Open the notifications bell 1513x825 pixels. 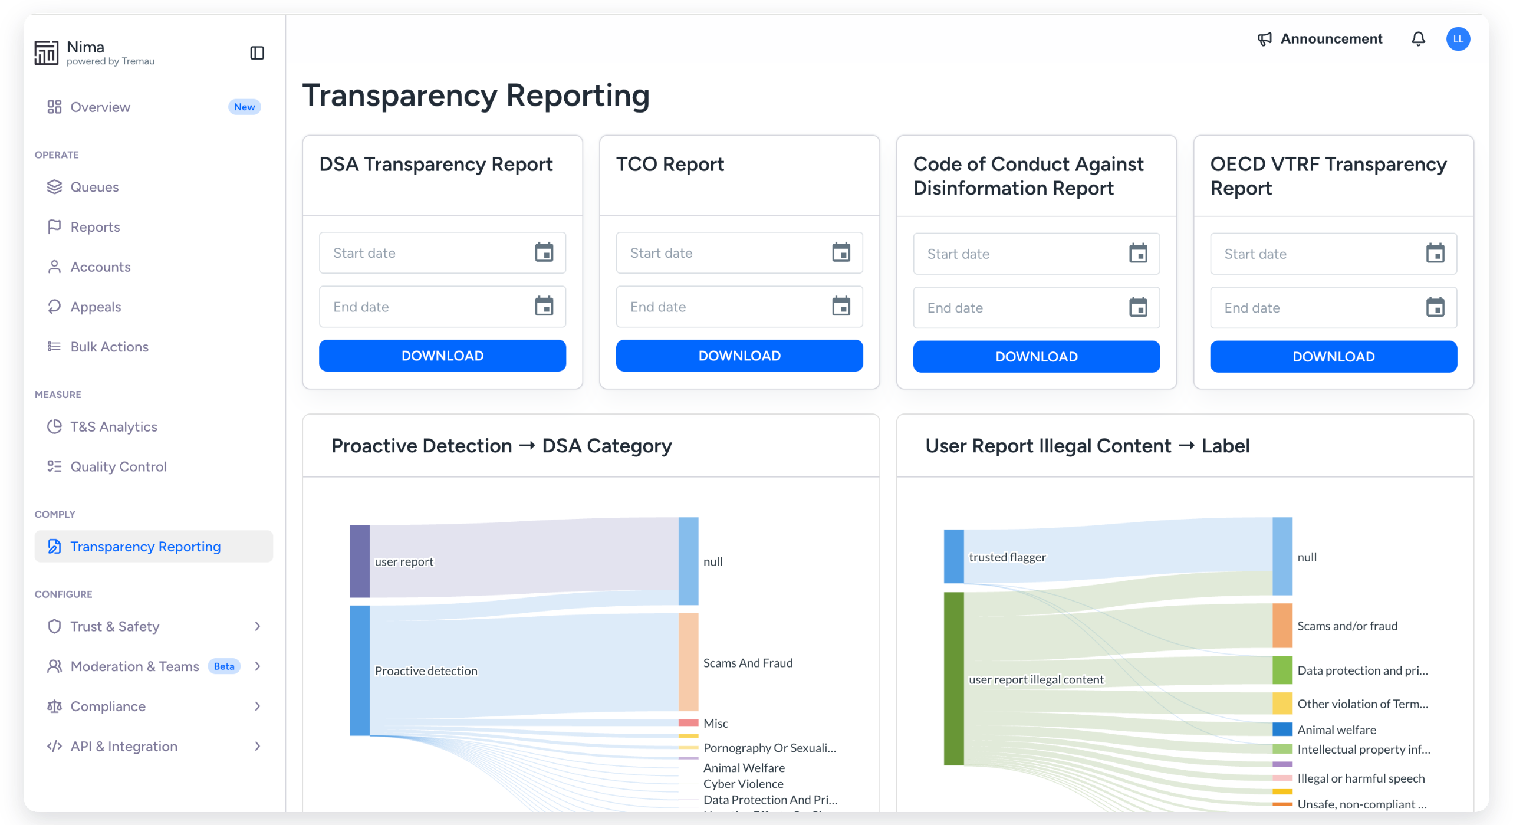[x=1418, y=39]
